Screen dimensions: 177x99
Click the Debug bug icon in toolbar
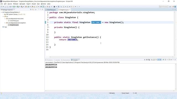tap(10, 7)
